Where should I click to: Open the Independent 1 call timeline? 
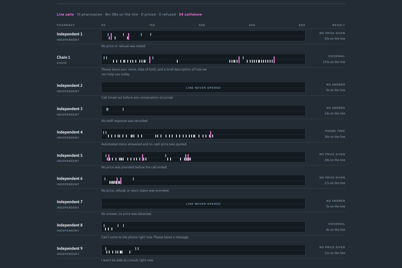pyautogui.click(x=203, y=36)
